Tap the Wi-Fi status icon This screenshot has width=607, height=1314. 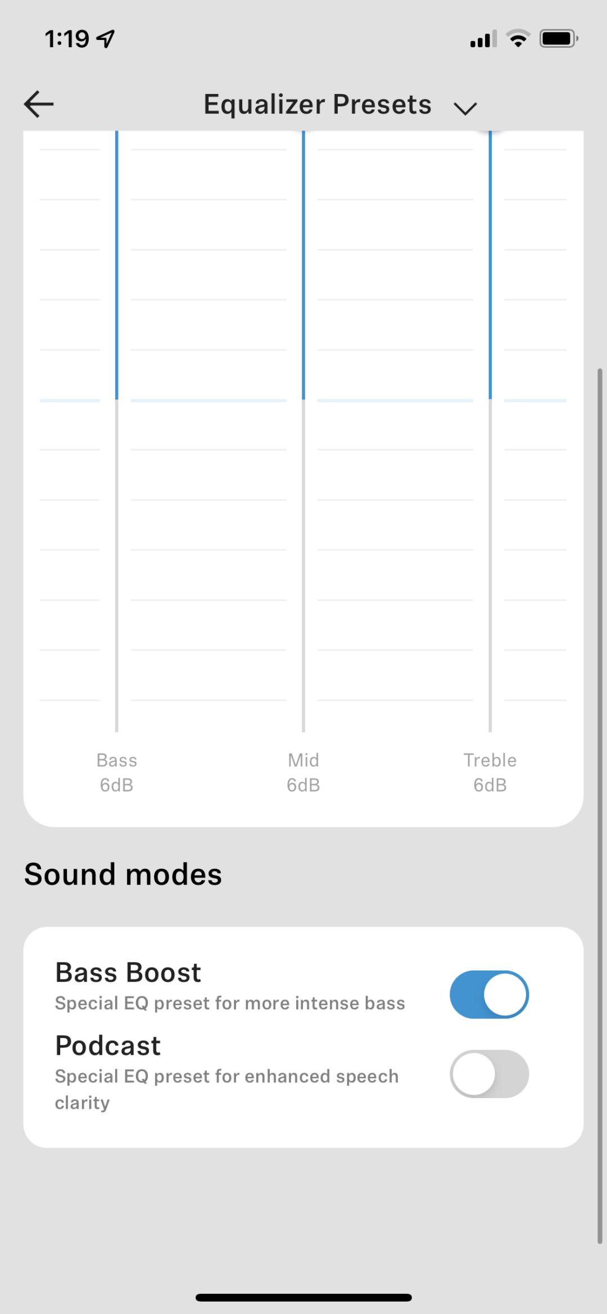[x=518, y=39]
